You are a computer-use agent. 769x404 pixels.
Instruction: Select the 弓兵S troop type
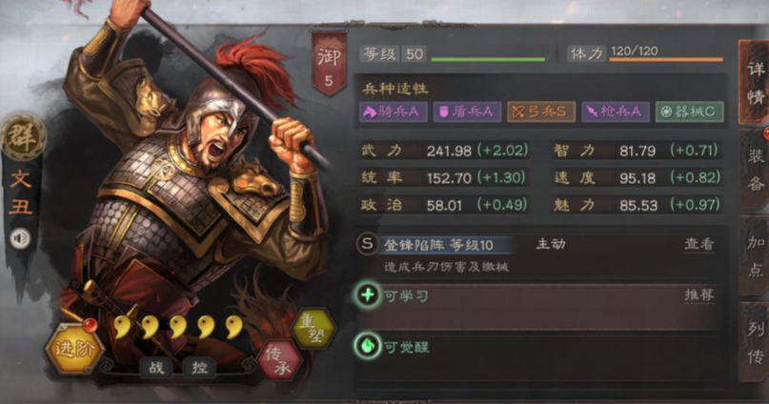(x=541, y=111)
